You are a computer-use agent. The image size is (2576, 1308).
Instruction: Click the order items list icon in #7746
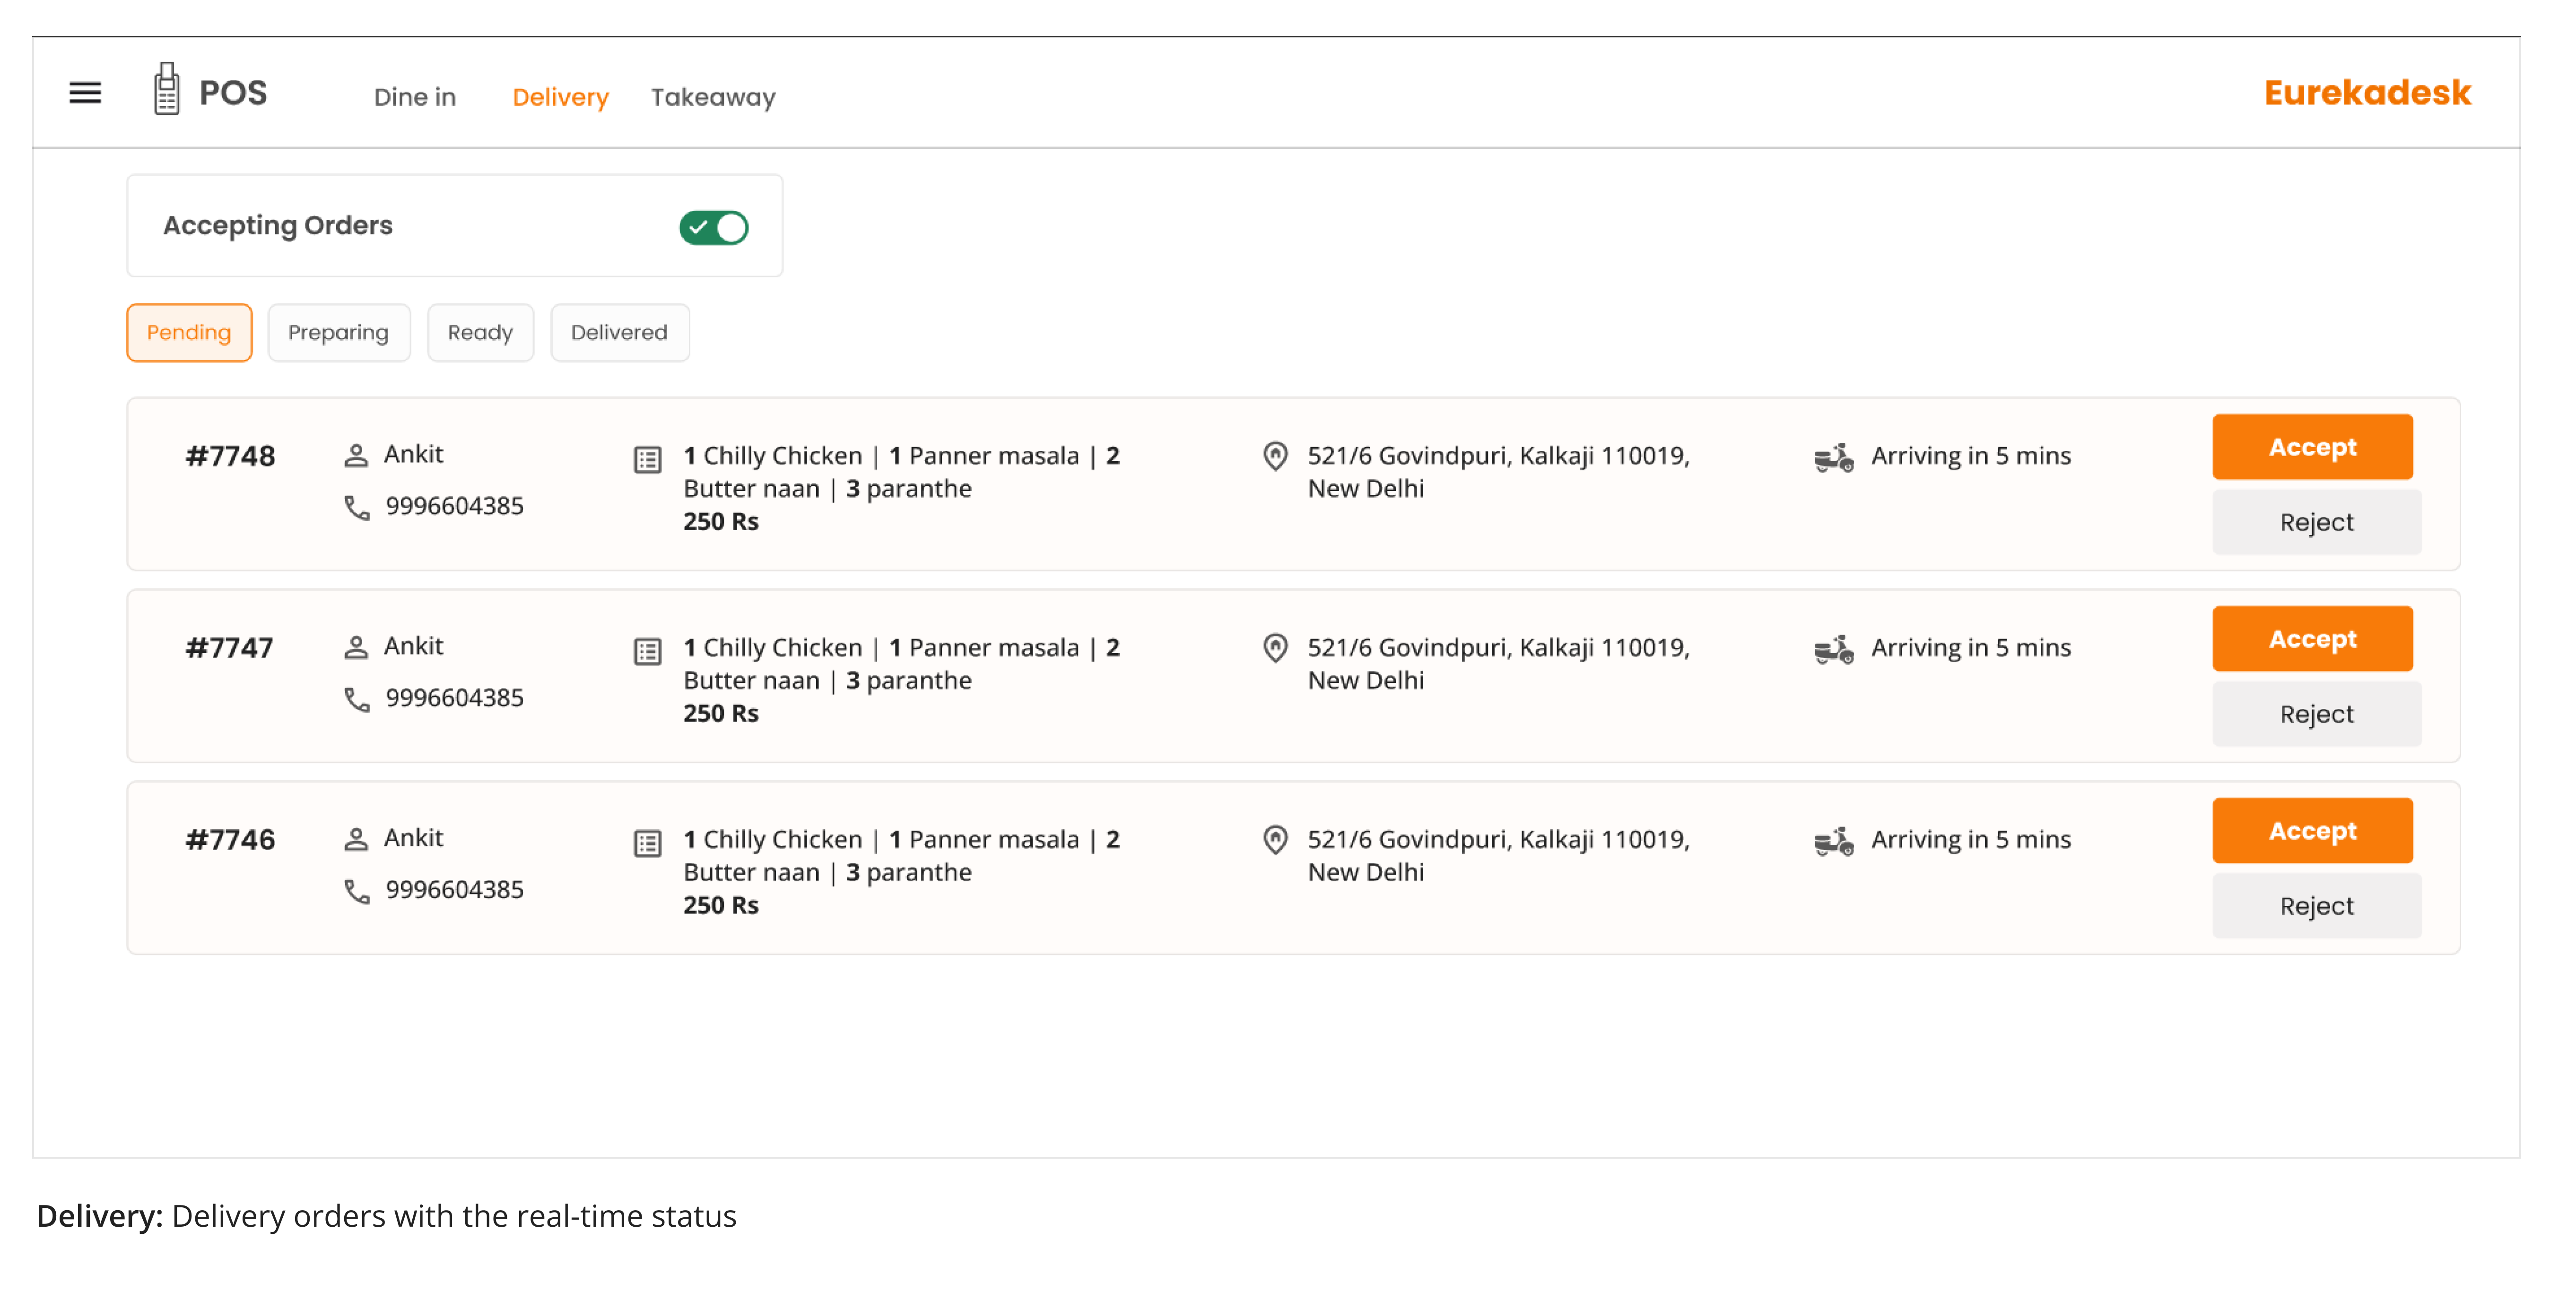[648, 843]
